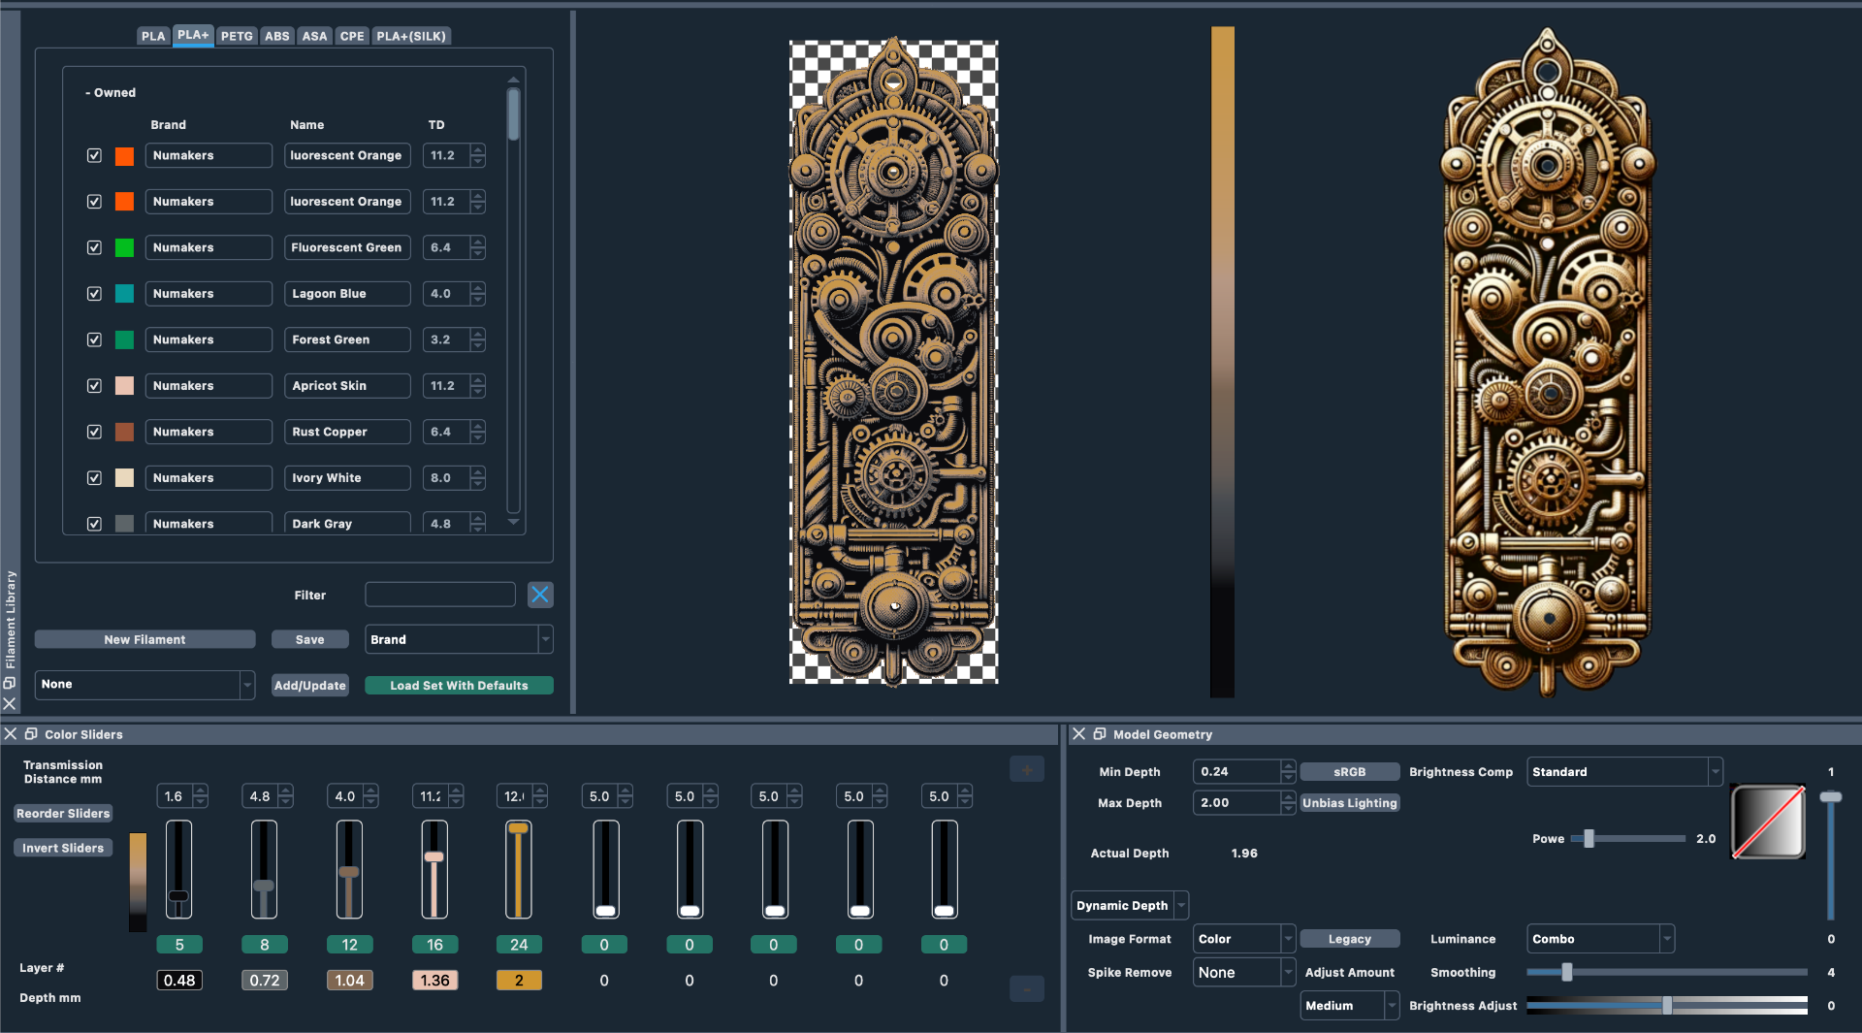
Task: Undock the Model Geometry panel
Action: click(1100, 734)
